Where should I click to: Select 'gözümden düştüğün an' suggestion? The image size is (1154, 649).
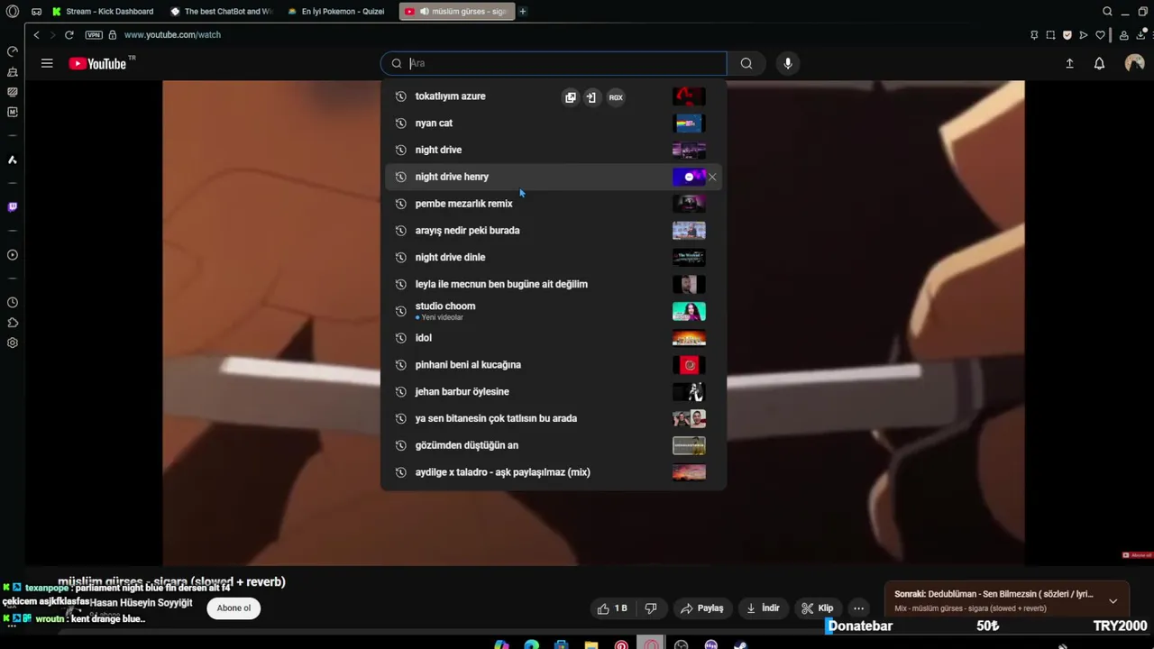(x=553, y=445)
